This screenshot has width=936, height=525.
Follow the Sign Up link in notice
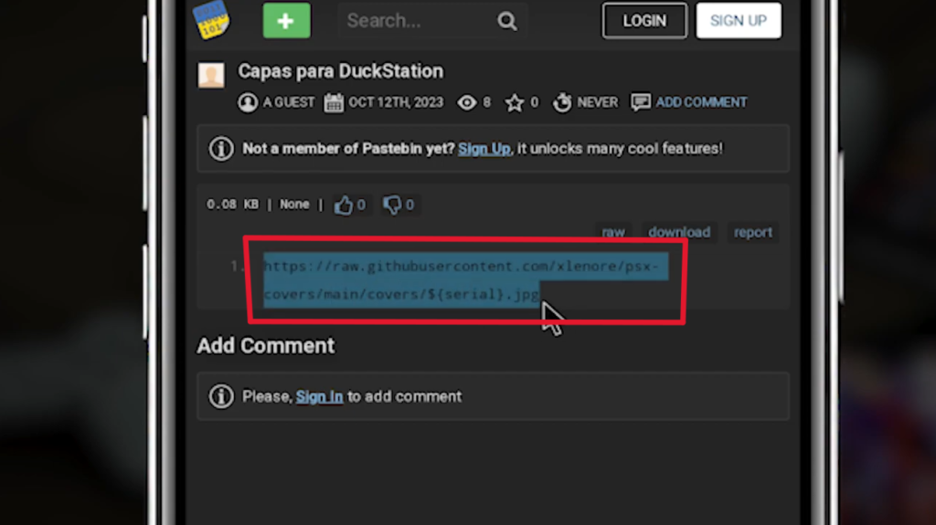coord(484,149)
